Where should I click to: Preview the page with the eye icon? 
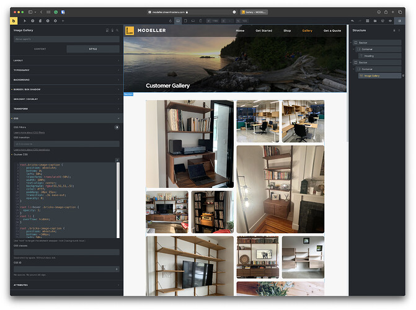[390, 20]
